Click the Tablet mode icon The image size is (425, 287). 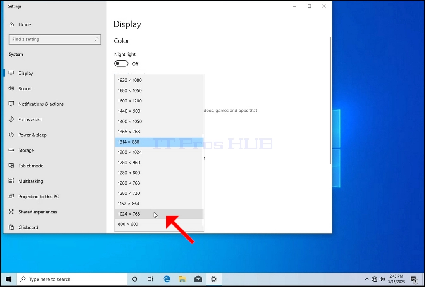pyautogui.click(x=11, y=166)
